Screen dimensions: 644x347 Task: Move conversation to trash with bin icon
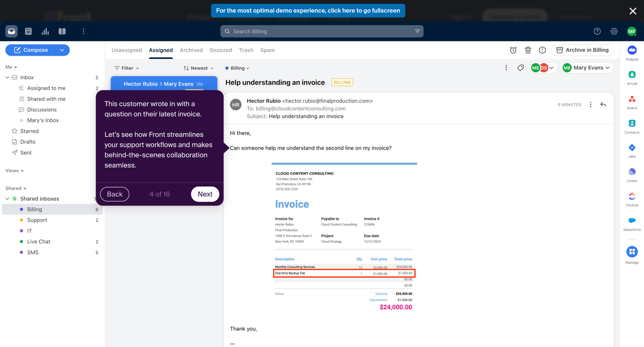528,50
